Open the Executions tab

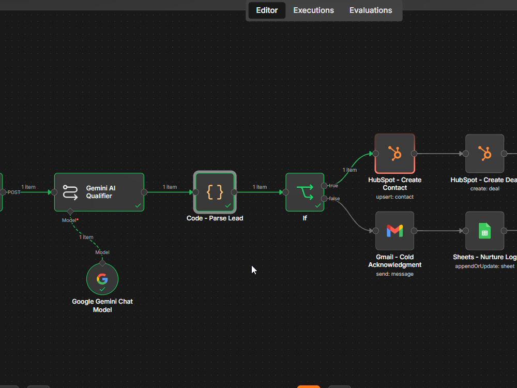(x=314, y=10)
